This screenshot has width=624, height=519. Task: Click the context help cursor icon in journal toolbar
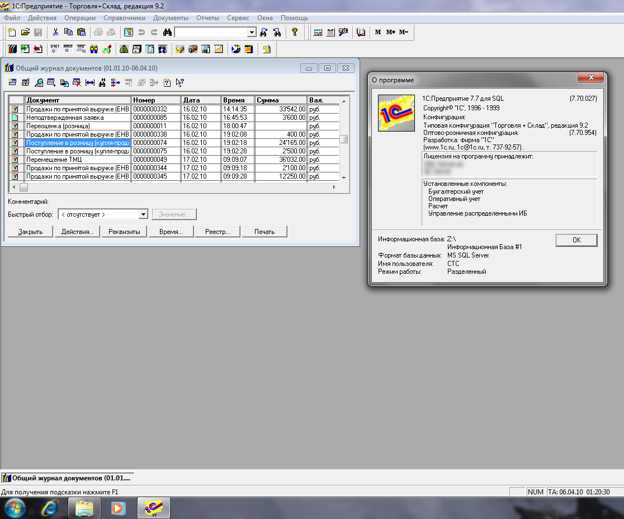(x=180, y=82)
